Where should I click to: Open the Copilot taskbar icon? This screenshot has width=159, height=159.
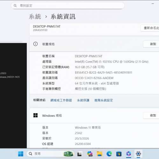[x=128, y=154]
